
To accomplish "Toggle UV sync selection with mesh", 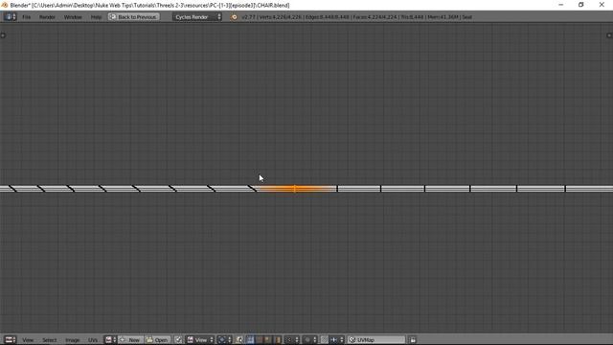I will 239,339.
